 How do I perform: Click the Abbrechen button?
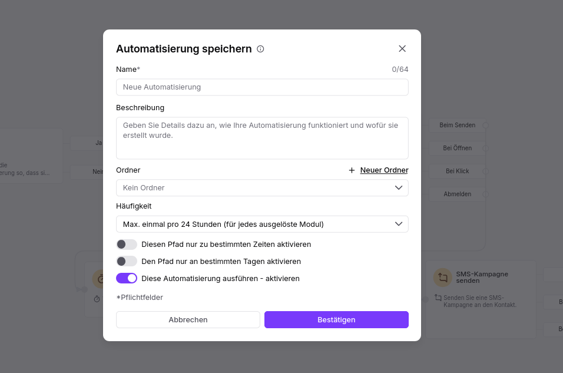click(188, 319)
